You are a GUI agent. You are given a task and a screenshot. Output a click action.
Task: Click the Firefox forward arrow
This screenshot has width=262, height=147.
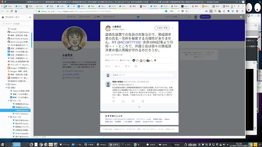tap(7, 11)
